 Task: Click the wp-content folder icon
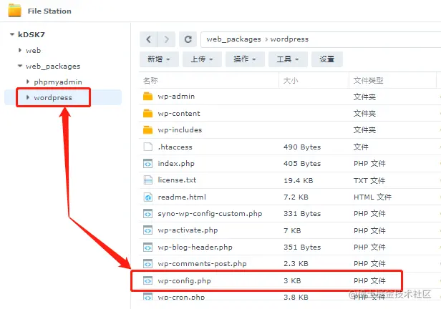click(x=147, y=113)
